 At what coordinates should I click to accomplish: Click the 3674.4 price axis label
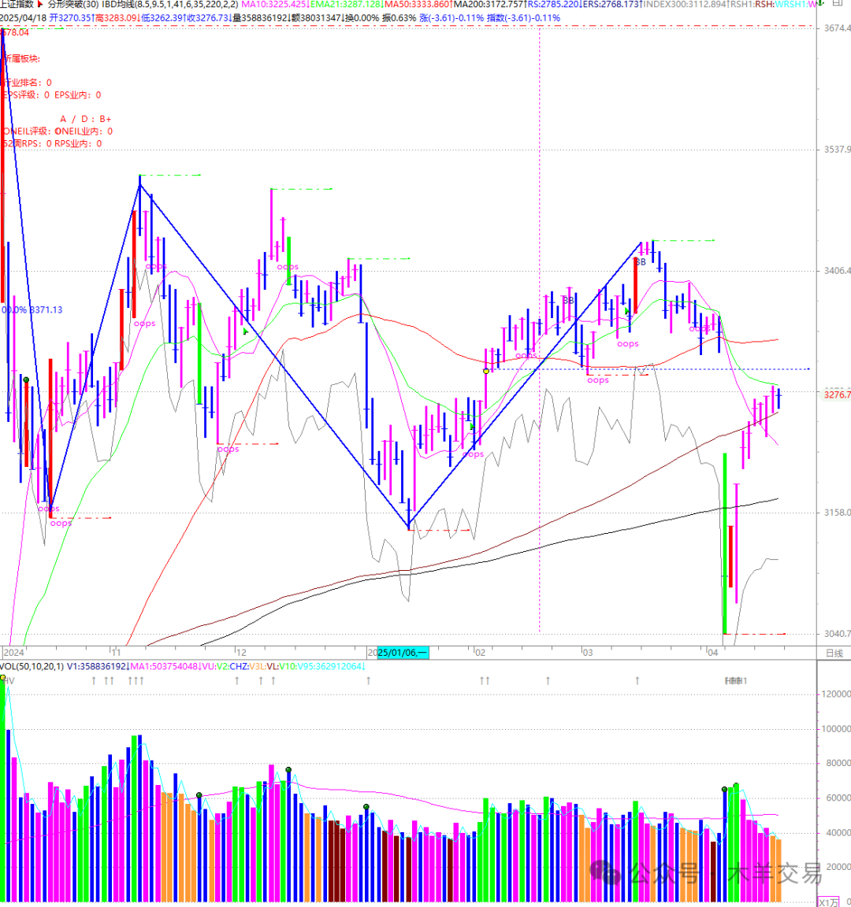pyautogui.click(x=837, y=28)
